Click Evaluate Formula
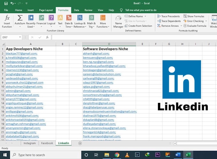Screen dimensions: 217x159 (x=195, y=26)
